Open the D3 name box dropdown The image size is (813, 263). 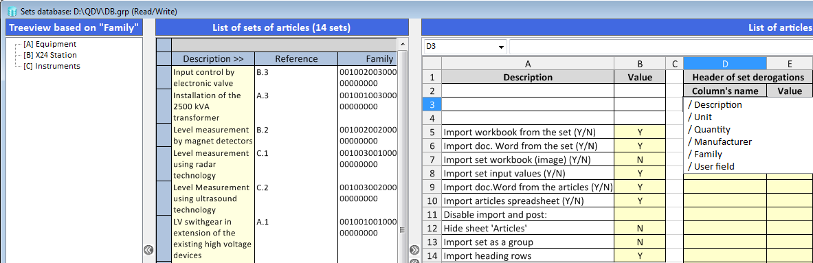[502, 47]
